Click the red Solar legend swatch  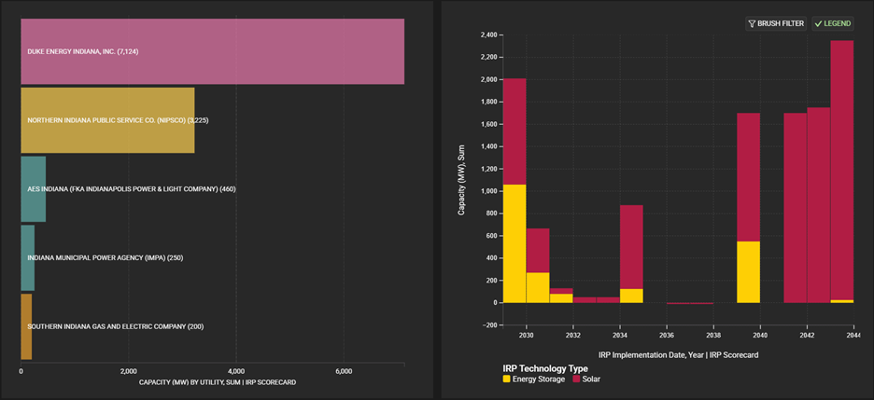pos(576,379)
